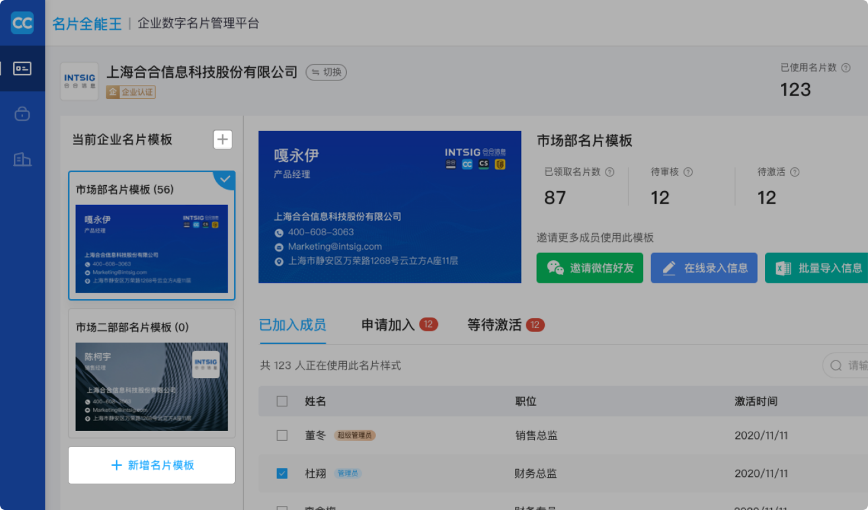
Task: Click the 市场部名片模板 panel heading
Action: (x=585, y=140)
